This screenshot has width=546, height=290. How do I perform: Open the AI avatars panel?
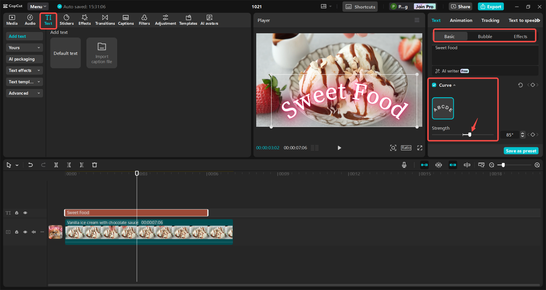point(209,20)
